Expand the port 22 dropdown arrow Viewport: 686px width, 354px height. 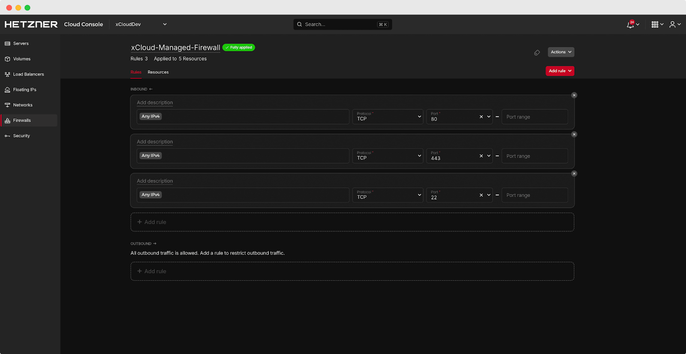coord(489,195)
